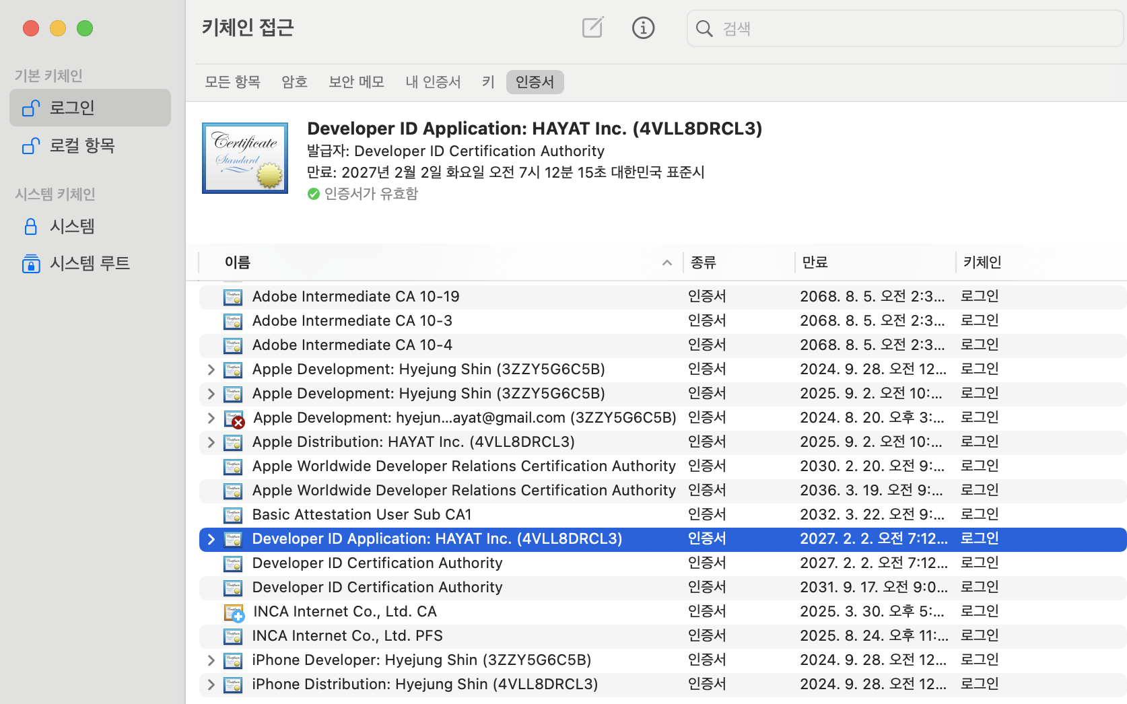
Task: Click the open padlock icon beside 로그인
Action: coord(31,108)
